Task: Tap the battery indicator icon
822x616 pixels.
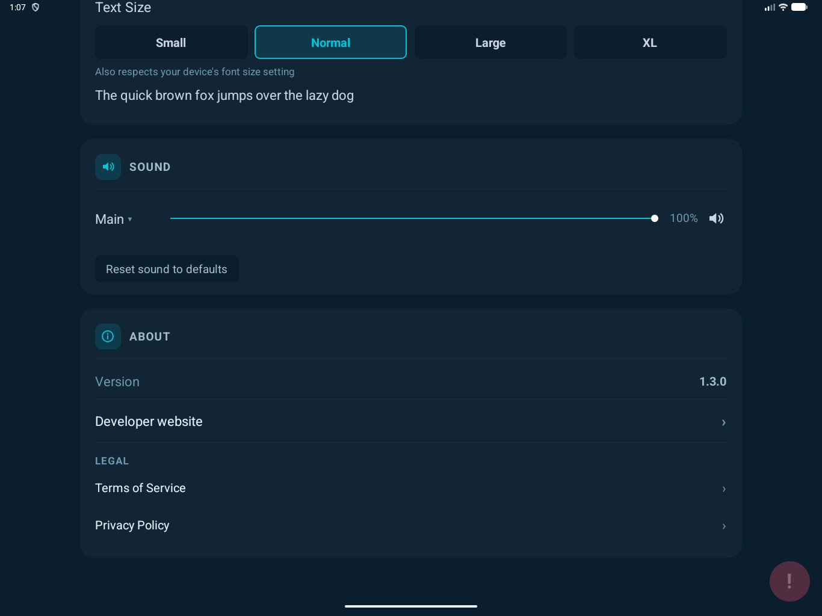Action: [x=799, y=7]
